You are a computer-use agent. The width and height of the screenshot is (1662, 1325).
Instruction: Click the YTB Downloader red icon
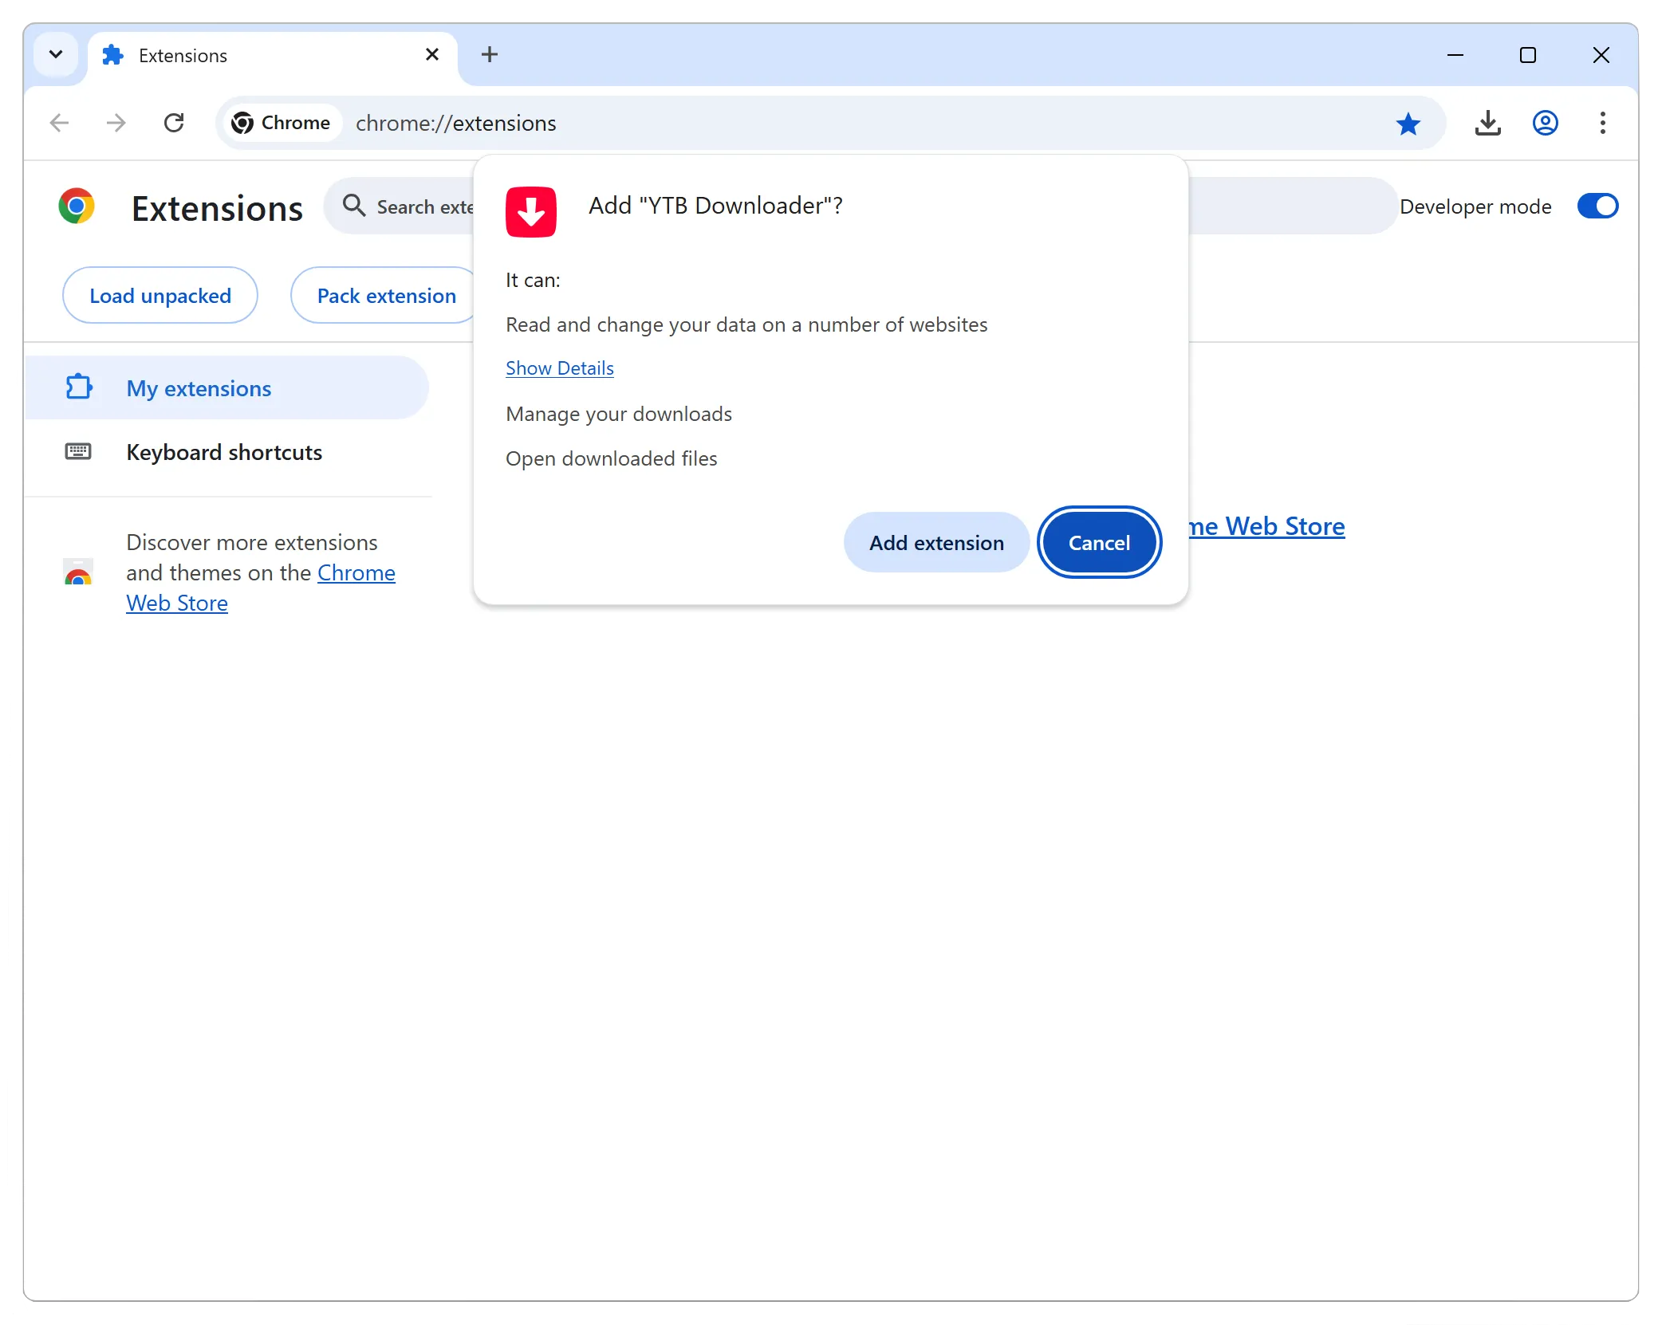tap(531, 212)
